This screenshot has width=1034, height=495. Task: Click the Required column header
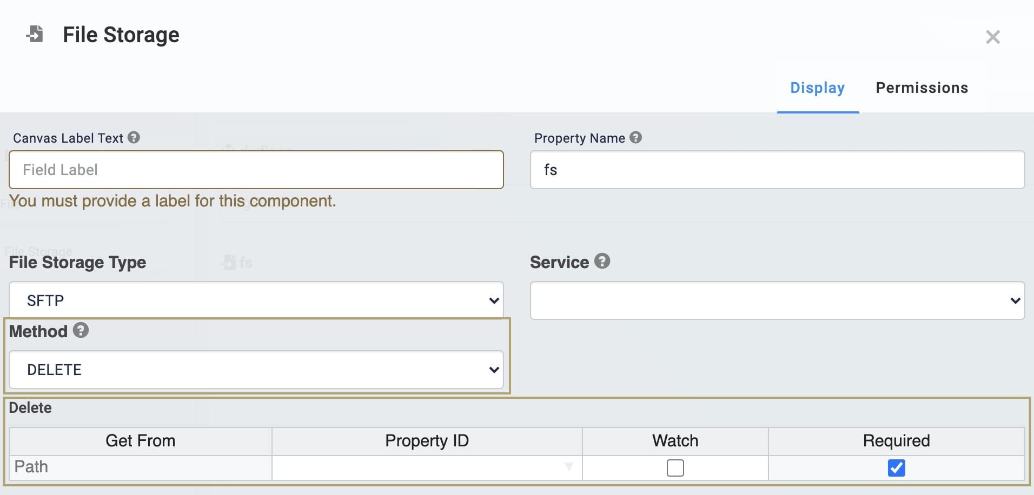[x=896, y=441]
